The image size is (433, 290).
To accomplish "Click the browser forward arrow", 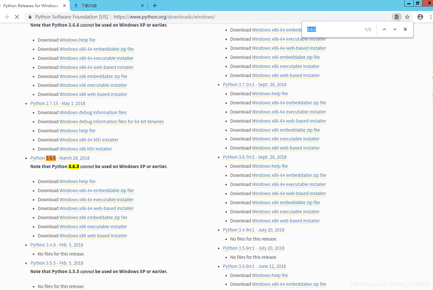I will 6,17.
